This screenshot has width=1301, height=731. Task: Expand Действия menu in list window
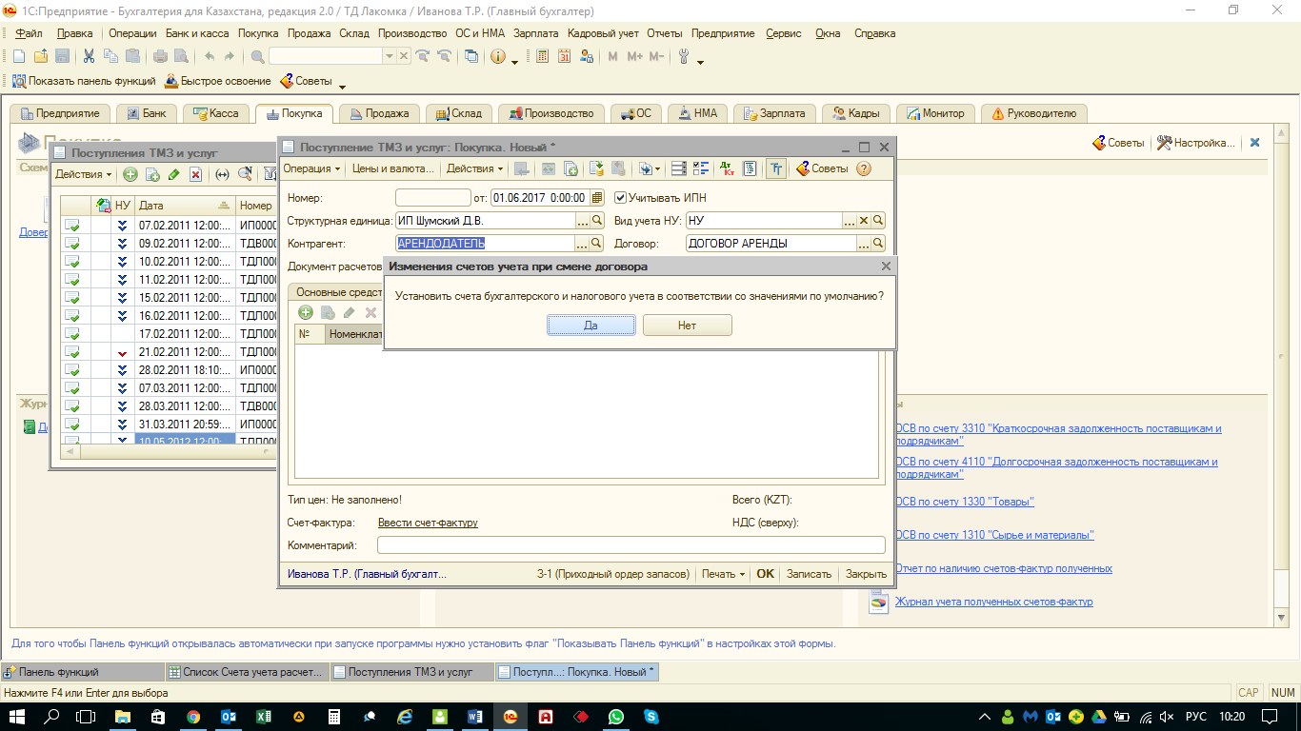pos(83,174)
